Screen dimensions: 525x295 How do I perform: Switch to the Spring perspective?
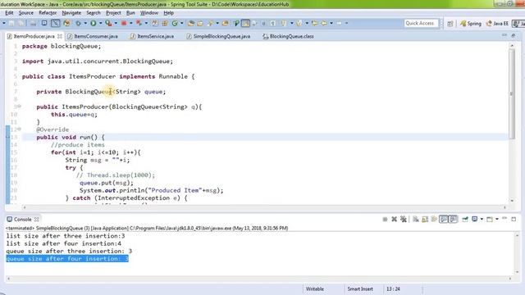471,24
